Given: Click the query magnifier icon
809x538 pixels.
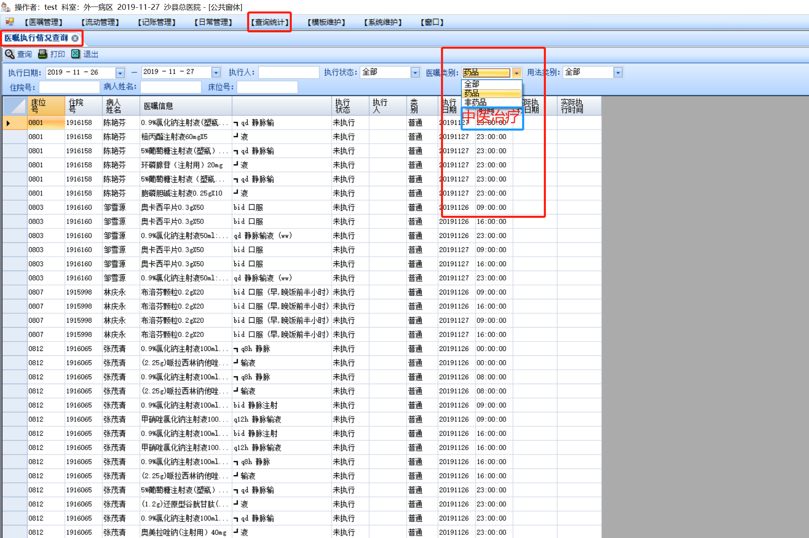Looking at the screenshot, I should tap(9, 54).
